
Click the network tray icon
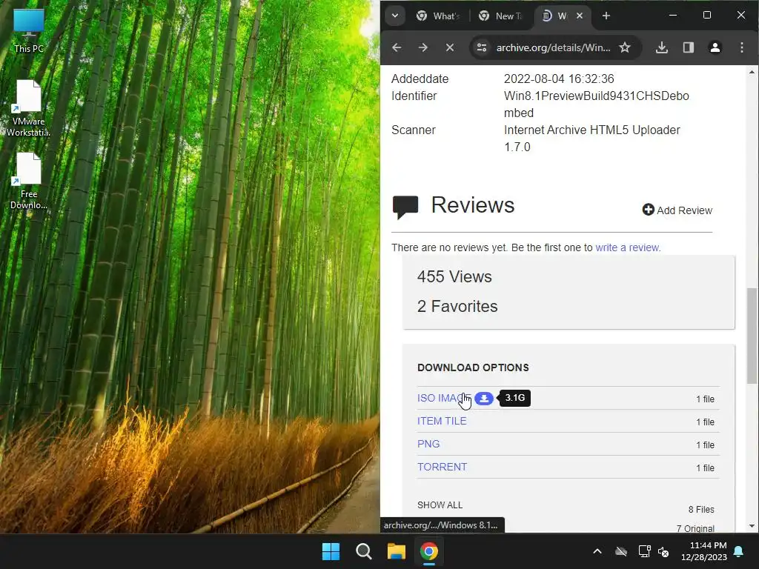(644, 551)
